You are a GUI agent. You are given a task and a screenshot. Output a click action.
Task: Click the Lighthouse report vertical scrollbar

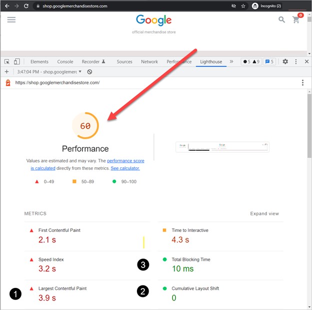[x=309, y=126]
